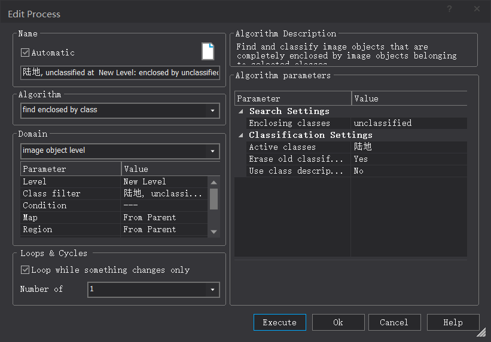Click the process name text field
Screen dimensions: 491x342
[x=120, y=72]
